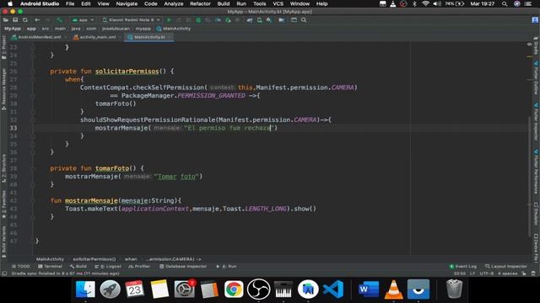Screen dimensions: 540x303
Task: Open Visual Studio Code from the Dock
Action: pyautogui.click(x=333, y=289)
